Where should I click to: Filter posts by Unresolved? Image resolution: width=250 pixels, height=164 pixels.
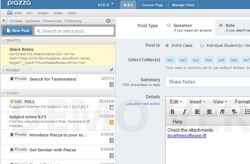tap(52, 21)
